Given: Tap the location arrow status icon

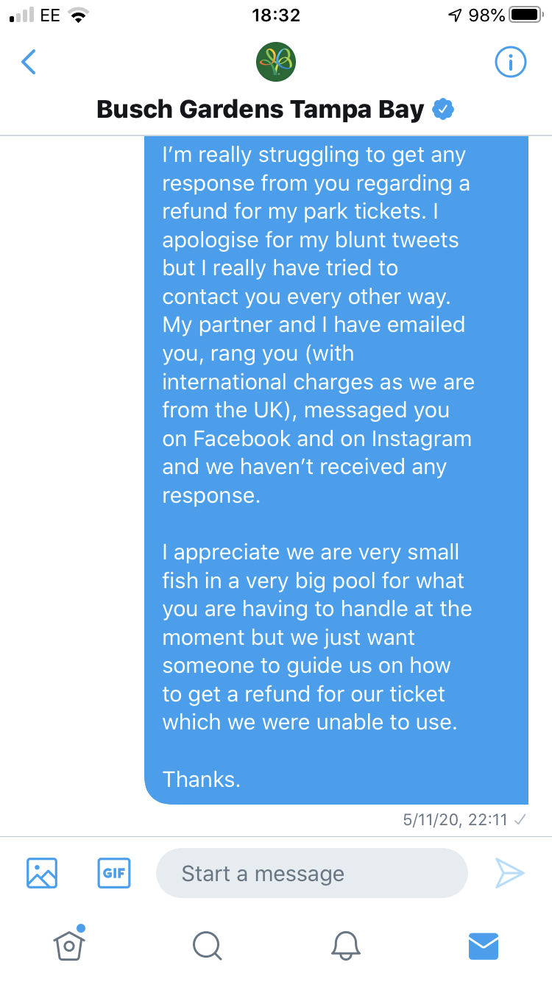Looking at the screenshot, I should point(456,15).
